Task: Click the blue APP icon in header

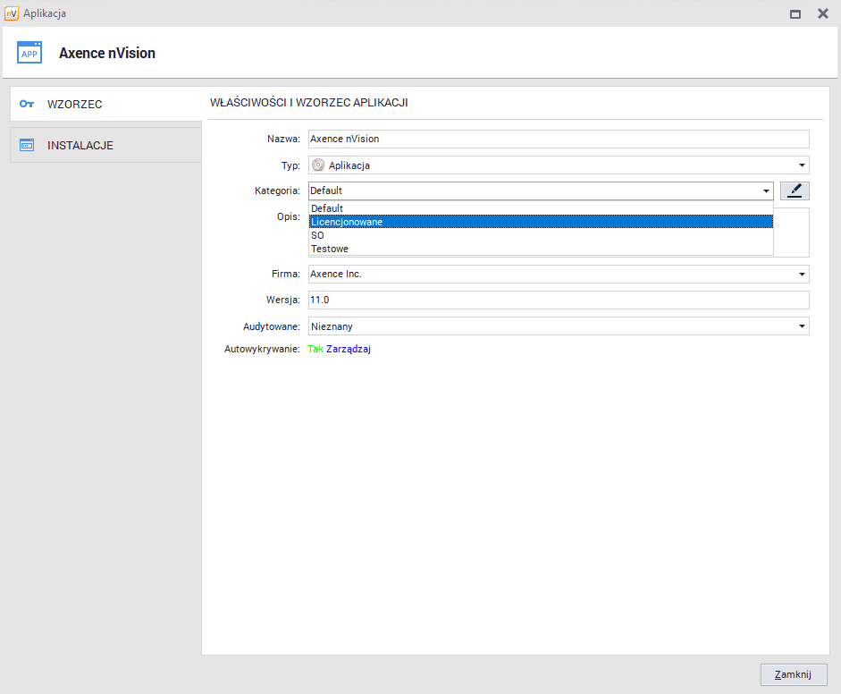Action: 29,53
